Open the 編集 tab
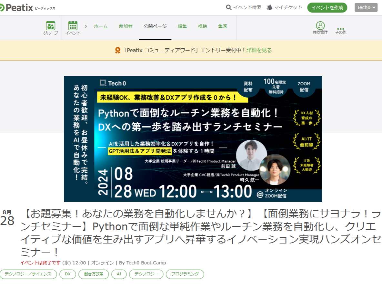The height and width of the screenshot is (286, 382). point(182,26)
